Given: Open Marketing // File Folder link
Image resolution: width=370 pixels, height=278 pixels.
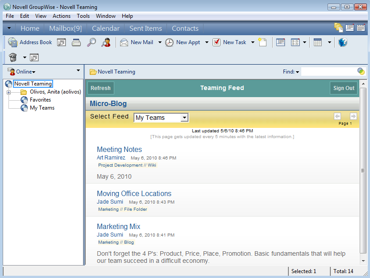Looking at the screenshot, I should 122,209.
